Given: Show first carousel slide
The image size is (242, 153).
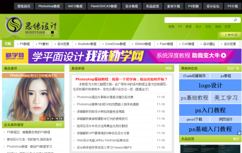Looking at the screenshot, I should point(42,119).
